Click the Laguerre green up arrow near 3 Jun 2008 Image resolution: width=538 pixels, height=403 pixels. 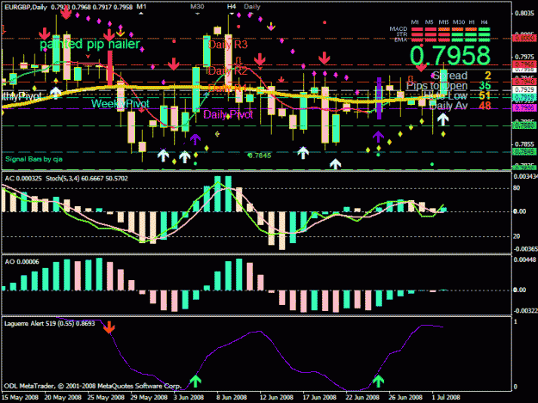pos(195,381)
